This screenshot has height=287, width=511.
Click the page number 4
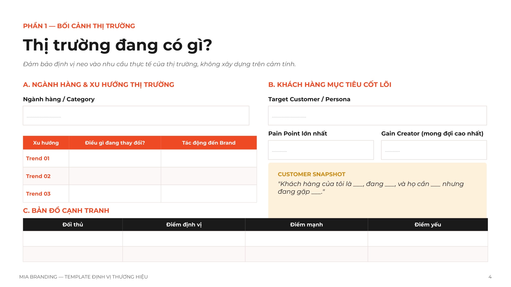point(490,277)
